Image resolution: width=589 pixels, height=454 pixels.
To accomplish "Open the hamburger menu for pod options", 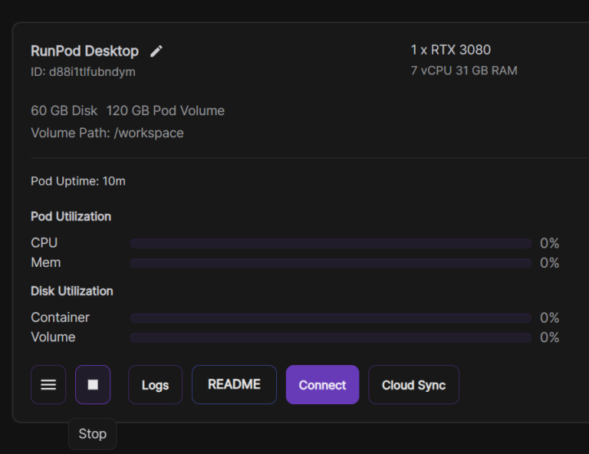I will click(48, 385).
